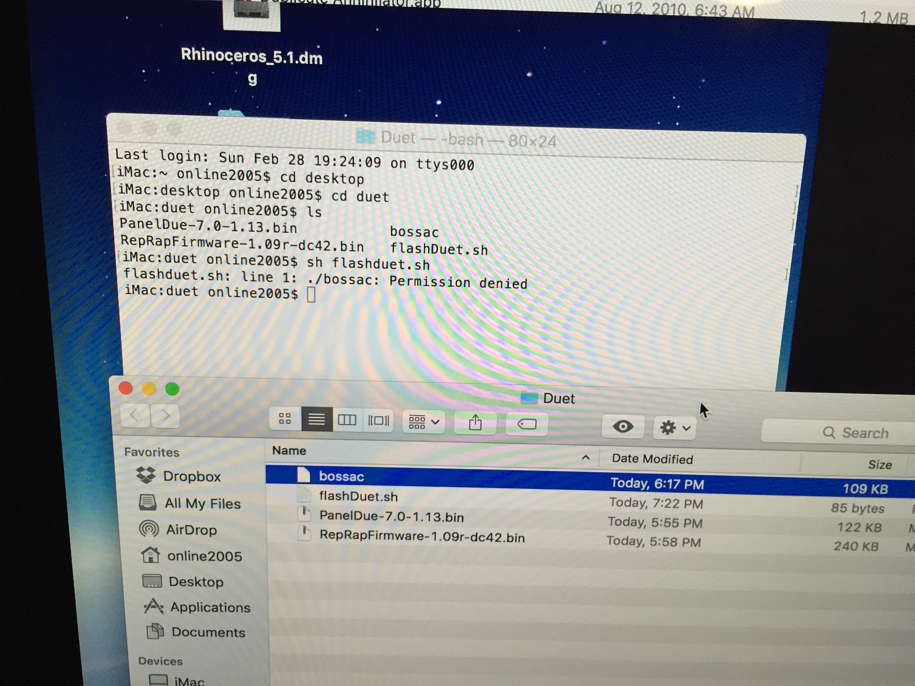The height and width of the screenshot is (686, 915).
Task: Select the flashDuet.sh file
Action: 358,496
